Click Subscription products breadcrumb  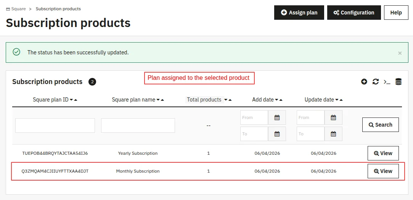tap(58, 9)
